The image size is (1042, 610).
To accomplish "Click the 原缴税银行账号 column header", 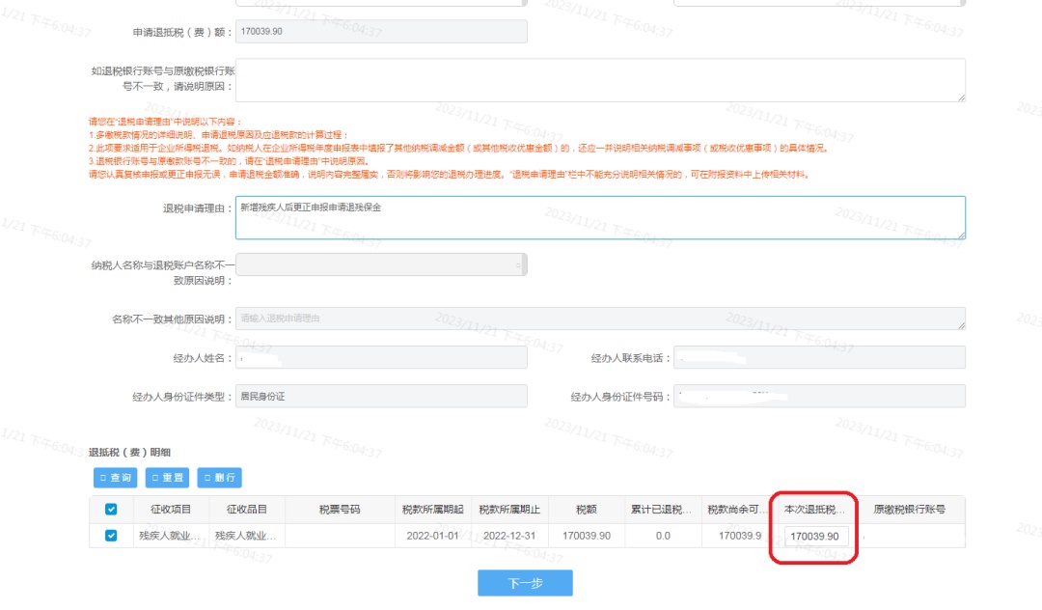I will 909,510.
